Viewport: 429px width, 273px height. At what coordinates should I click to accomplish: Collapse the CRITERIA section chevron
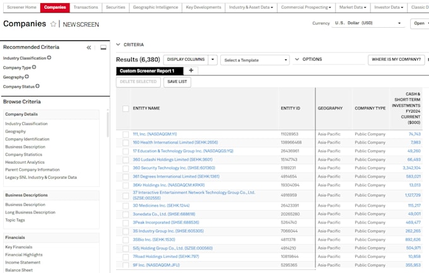click(118, 44)
